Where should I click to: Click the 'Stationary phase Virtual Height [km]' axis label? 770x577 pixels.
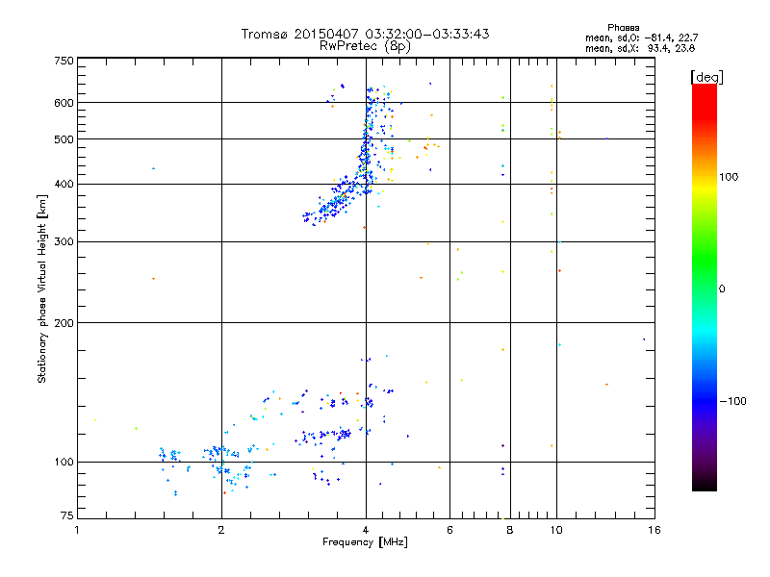[x=41, y=288]
